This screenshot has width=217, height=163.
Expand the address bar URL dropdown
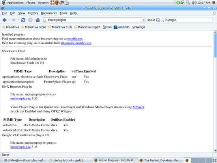(144, 20)
